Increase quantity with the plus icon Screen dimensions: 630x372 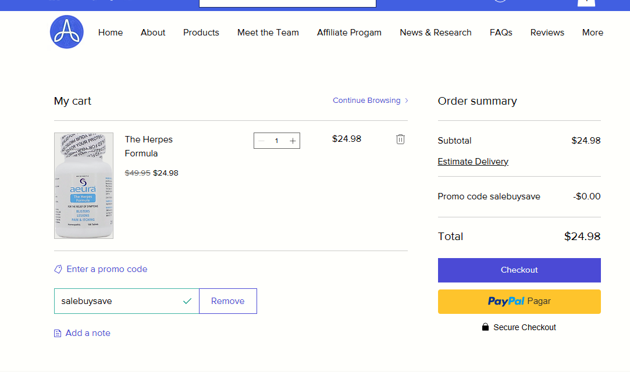tap(293, 141)
